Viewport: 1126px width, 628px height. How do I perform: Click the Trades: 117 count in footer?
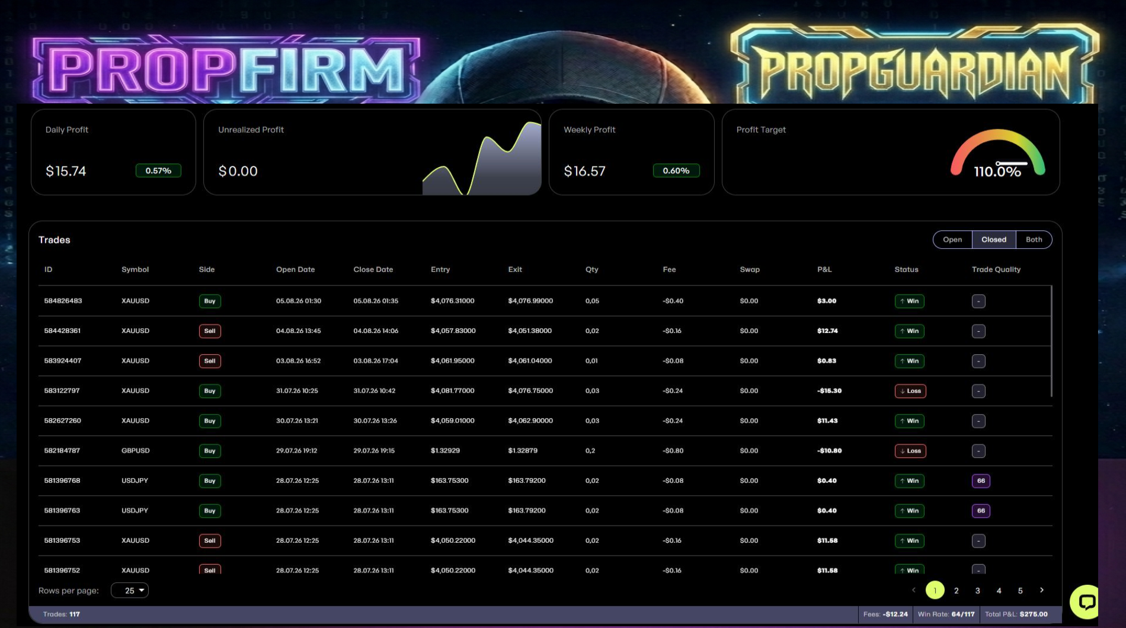[62, 614]
